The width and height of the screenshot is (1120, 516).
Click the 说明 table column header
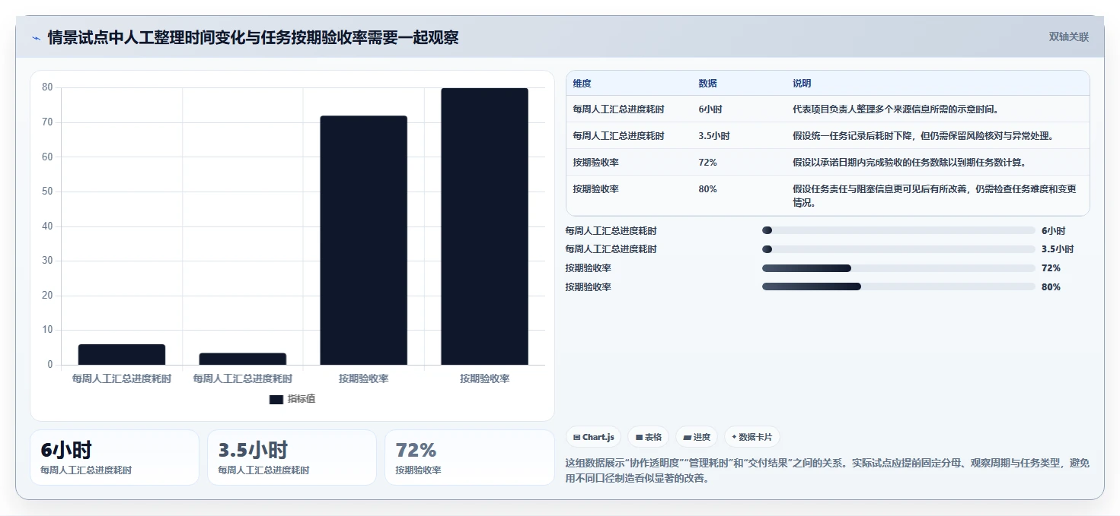click(802, 84)
